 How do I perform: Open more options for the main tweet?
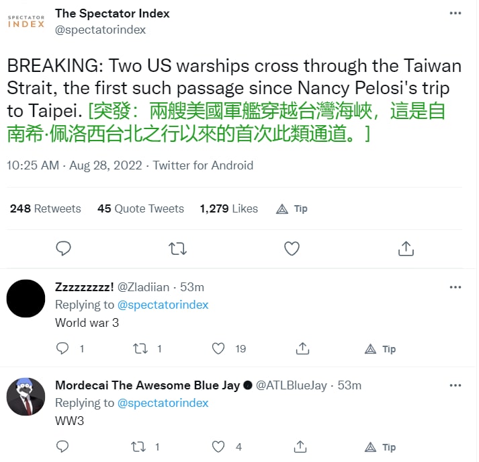click(455, 13)
